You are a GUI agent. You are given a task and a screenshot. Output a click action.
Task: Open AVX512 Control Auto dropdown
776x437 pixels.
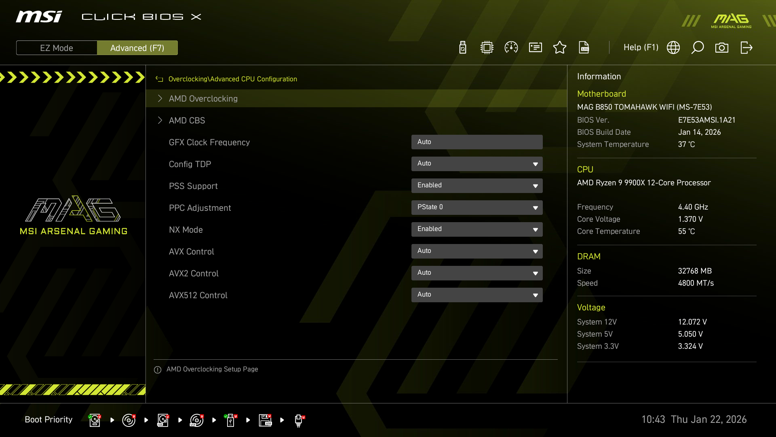point(477,295)
